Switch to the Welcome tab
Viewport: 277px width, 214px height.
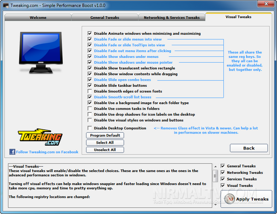pos(38,17)
